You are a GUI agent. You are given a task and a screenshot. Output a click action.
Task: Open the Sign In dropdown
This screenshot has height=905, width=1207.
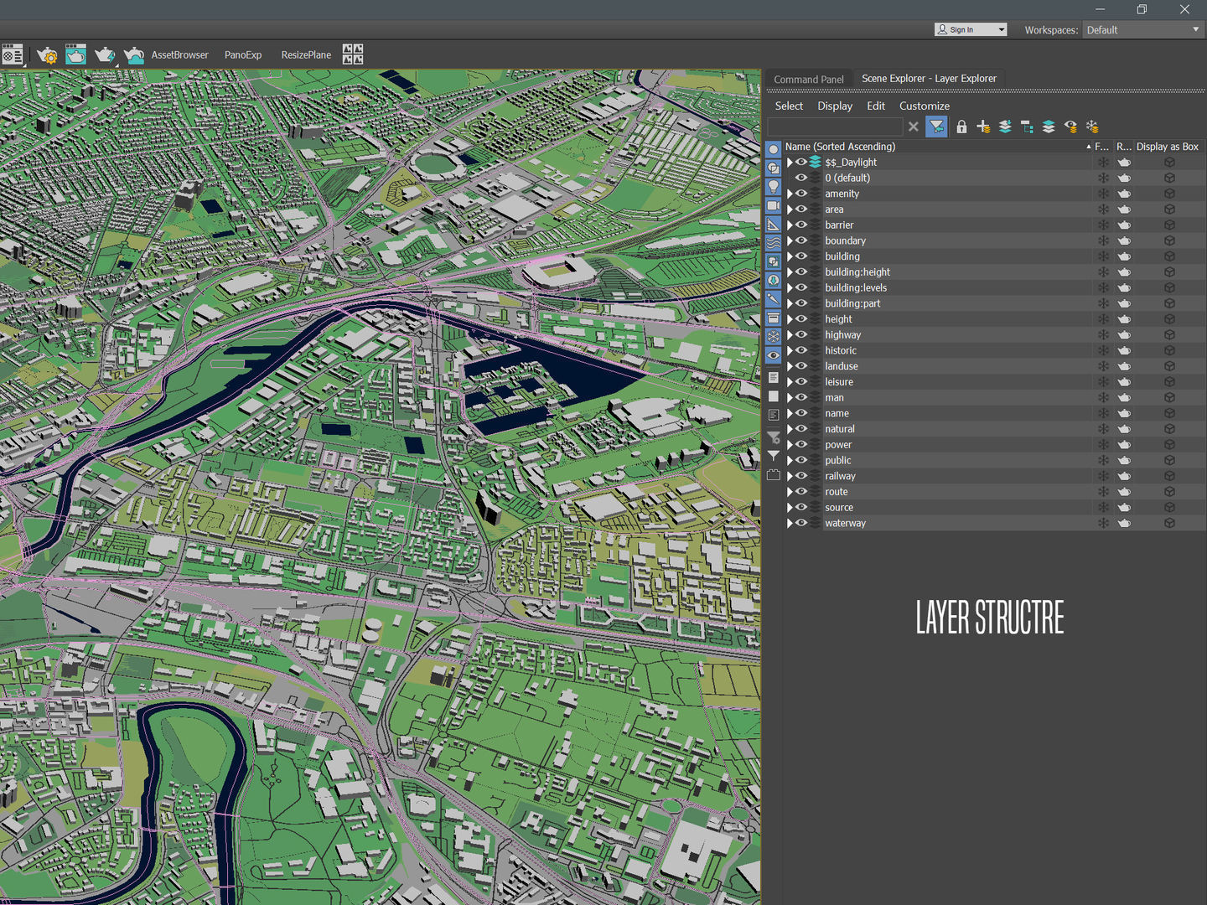(971, 29)
